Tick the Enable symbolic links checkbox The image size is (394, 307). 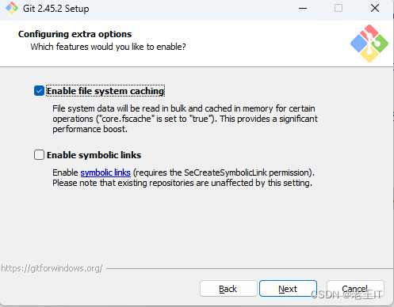pos(39,155)
